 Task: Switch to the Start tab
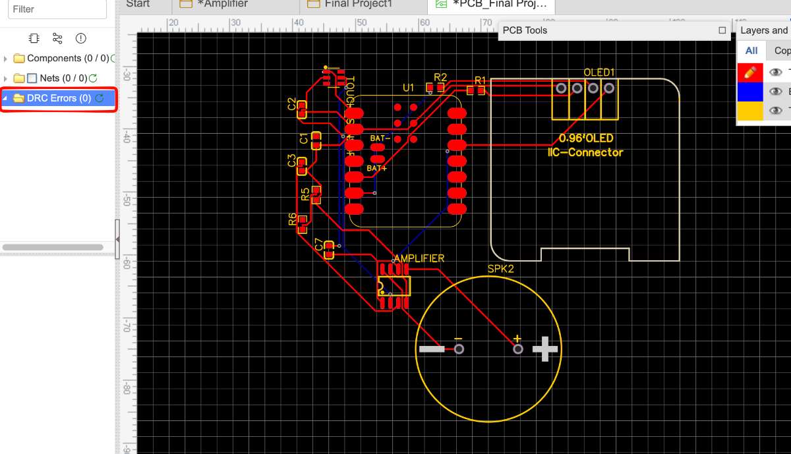tap(138, 4)
